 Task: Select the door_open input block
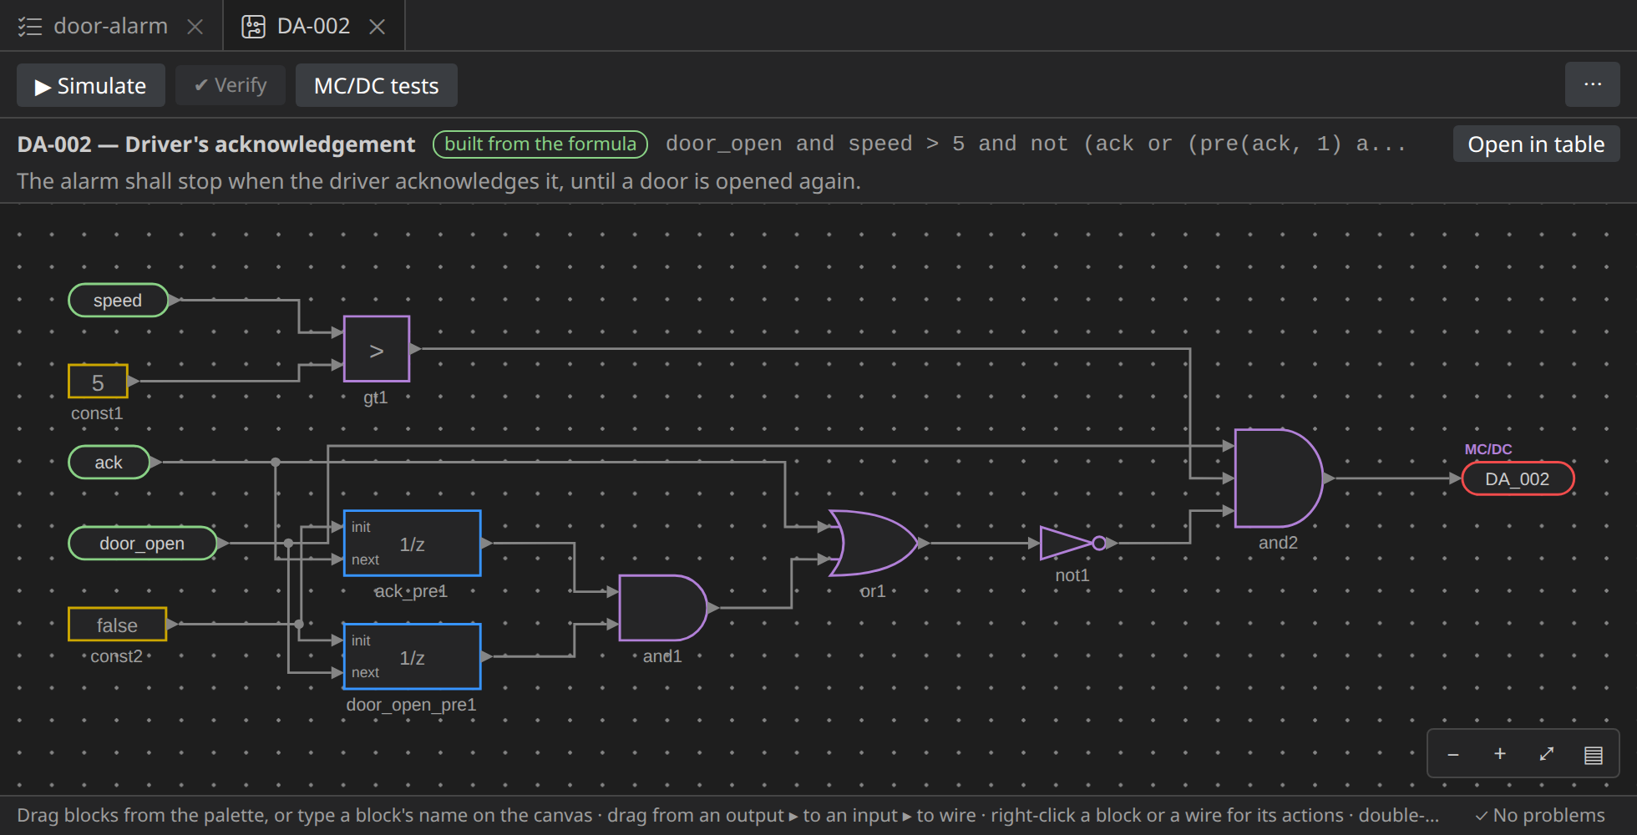(142, 543)
